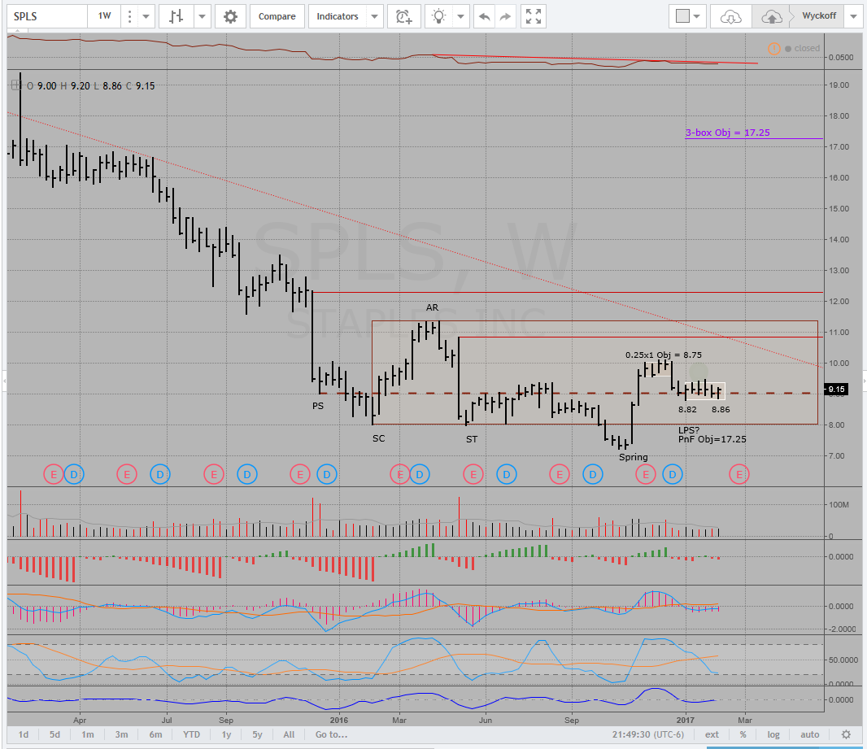
Task: Click the SPLS symbol input field
Action: pyautogui.click(x=45, y=16)
